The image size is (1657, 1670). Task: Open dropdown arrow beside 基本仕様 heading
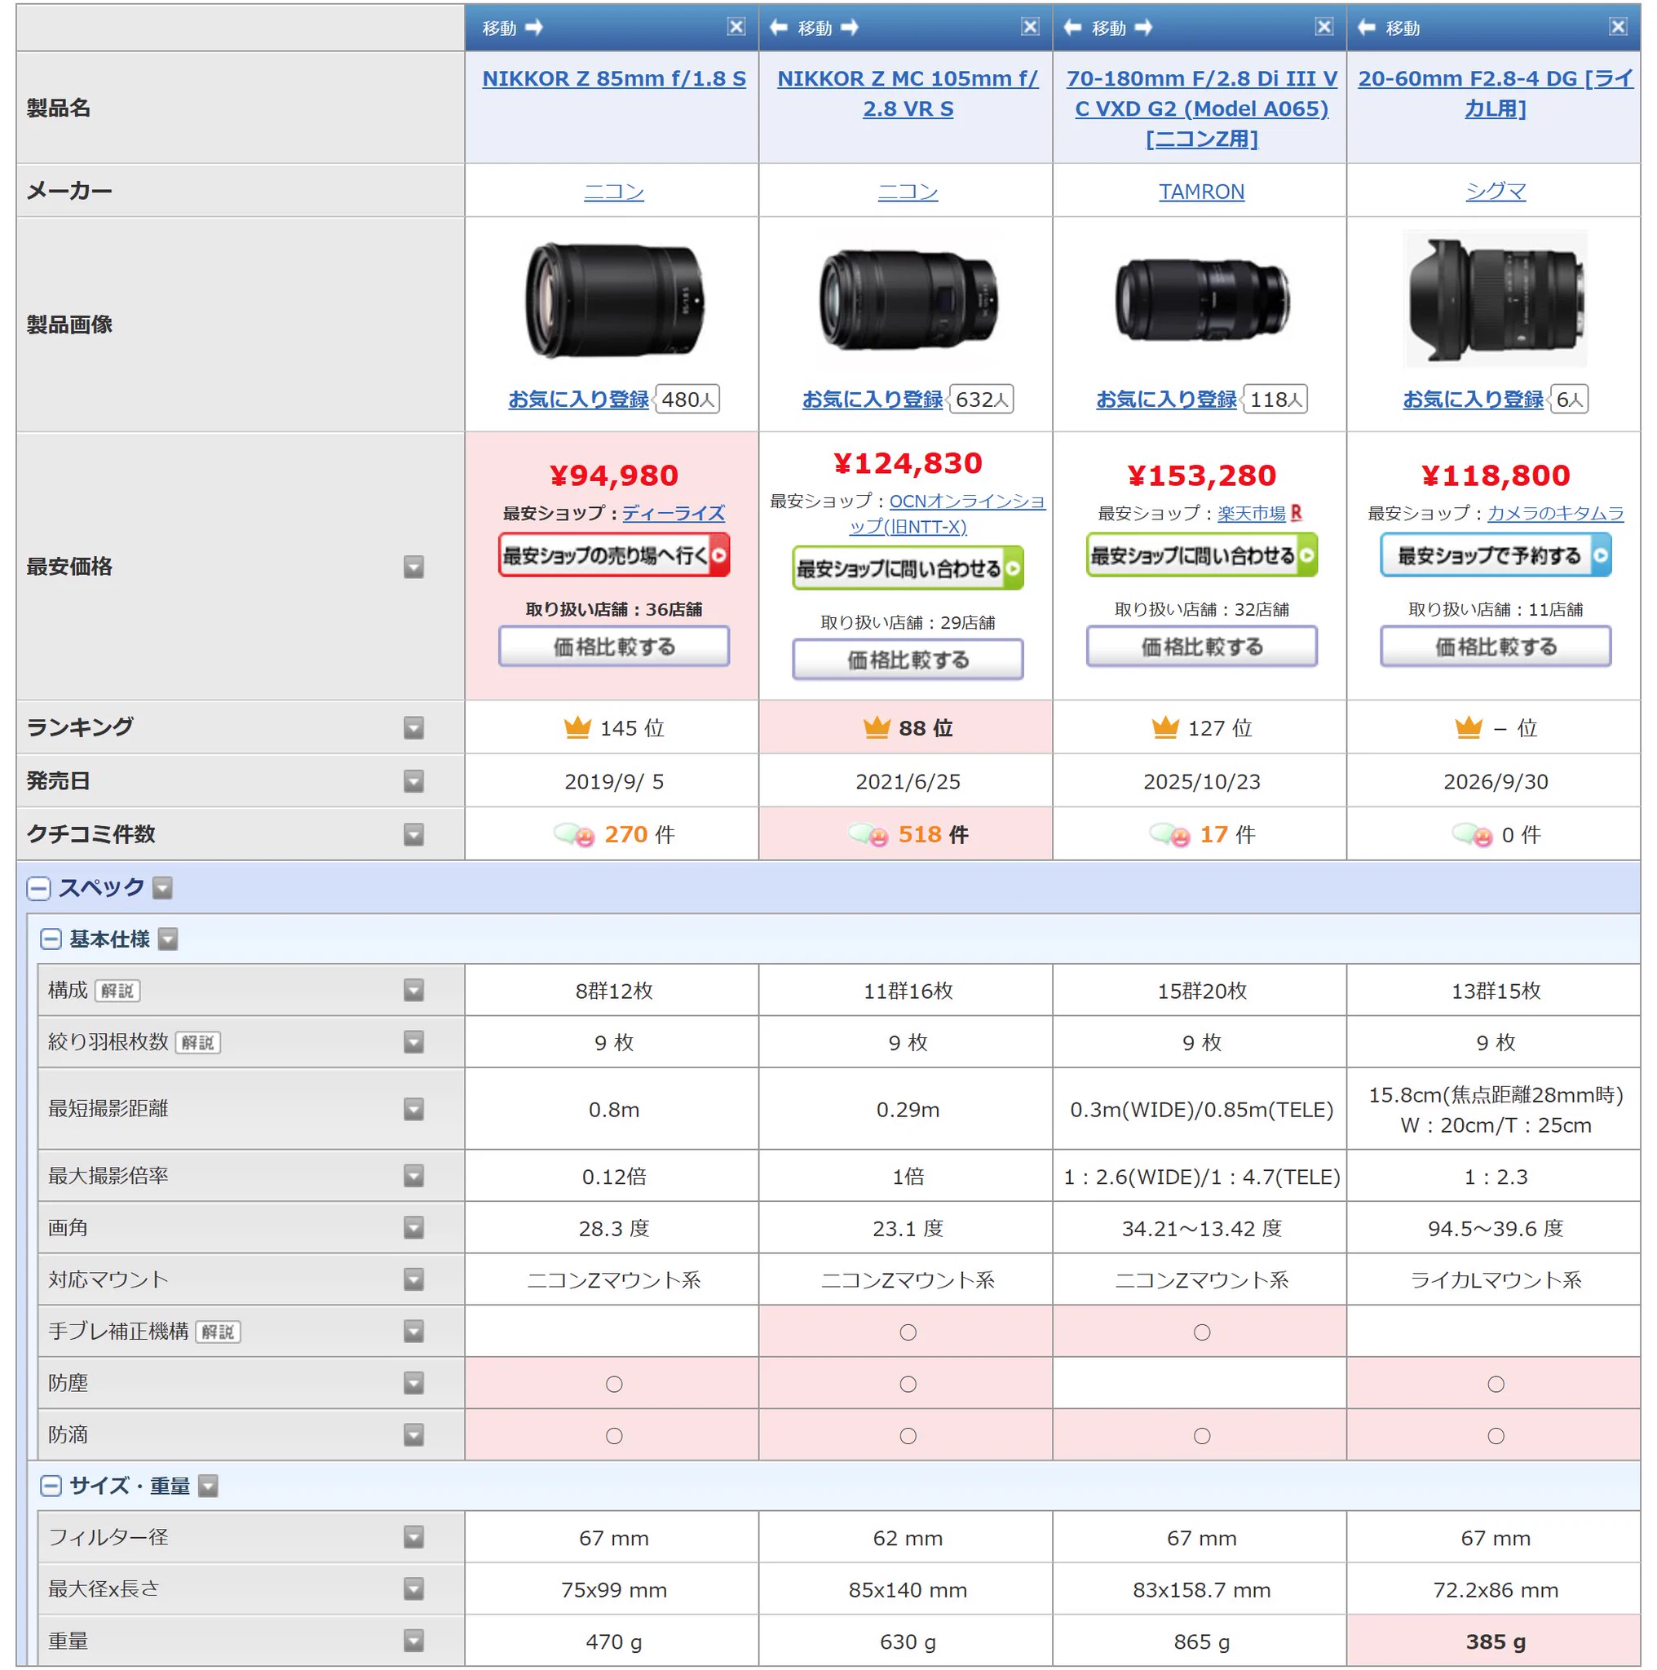pyautogui.click(x=168, y=939)
